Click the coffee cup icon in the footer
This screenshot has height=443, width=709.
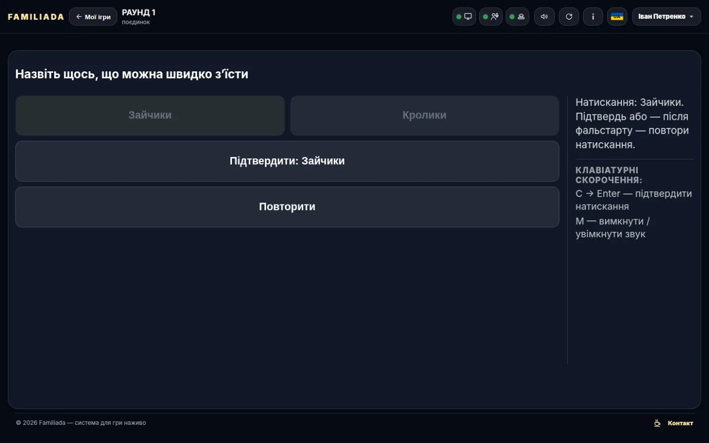point(657,423)
